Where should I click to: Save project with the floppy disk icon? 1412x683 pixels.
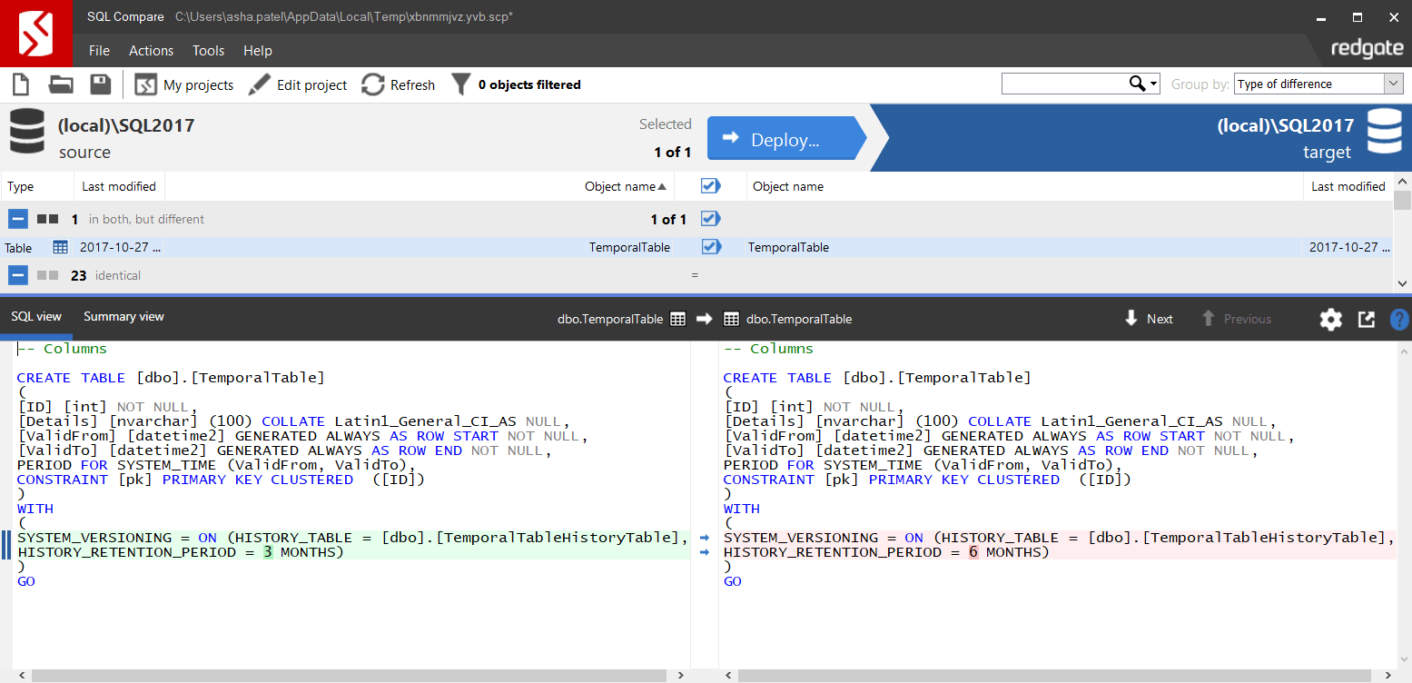pos(101,84)
